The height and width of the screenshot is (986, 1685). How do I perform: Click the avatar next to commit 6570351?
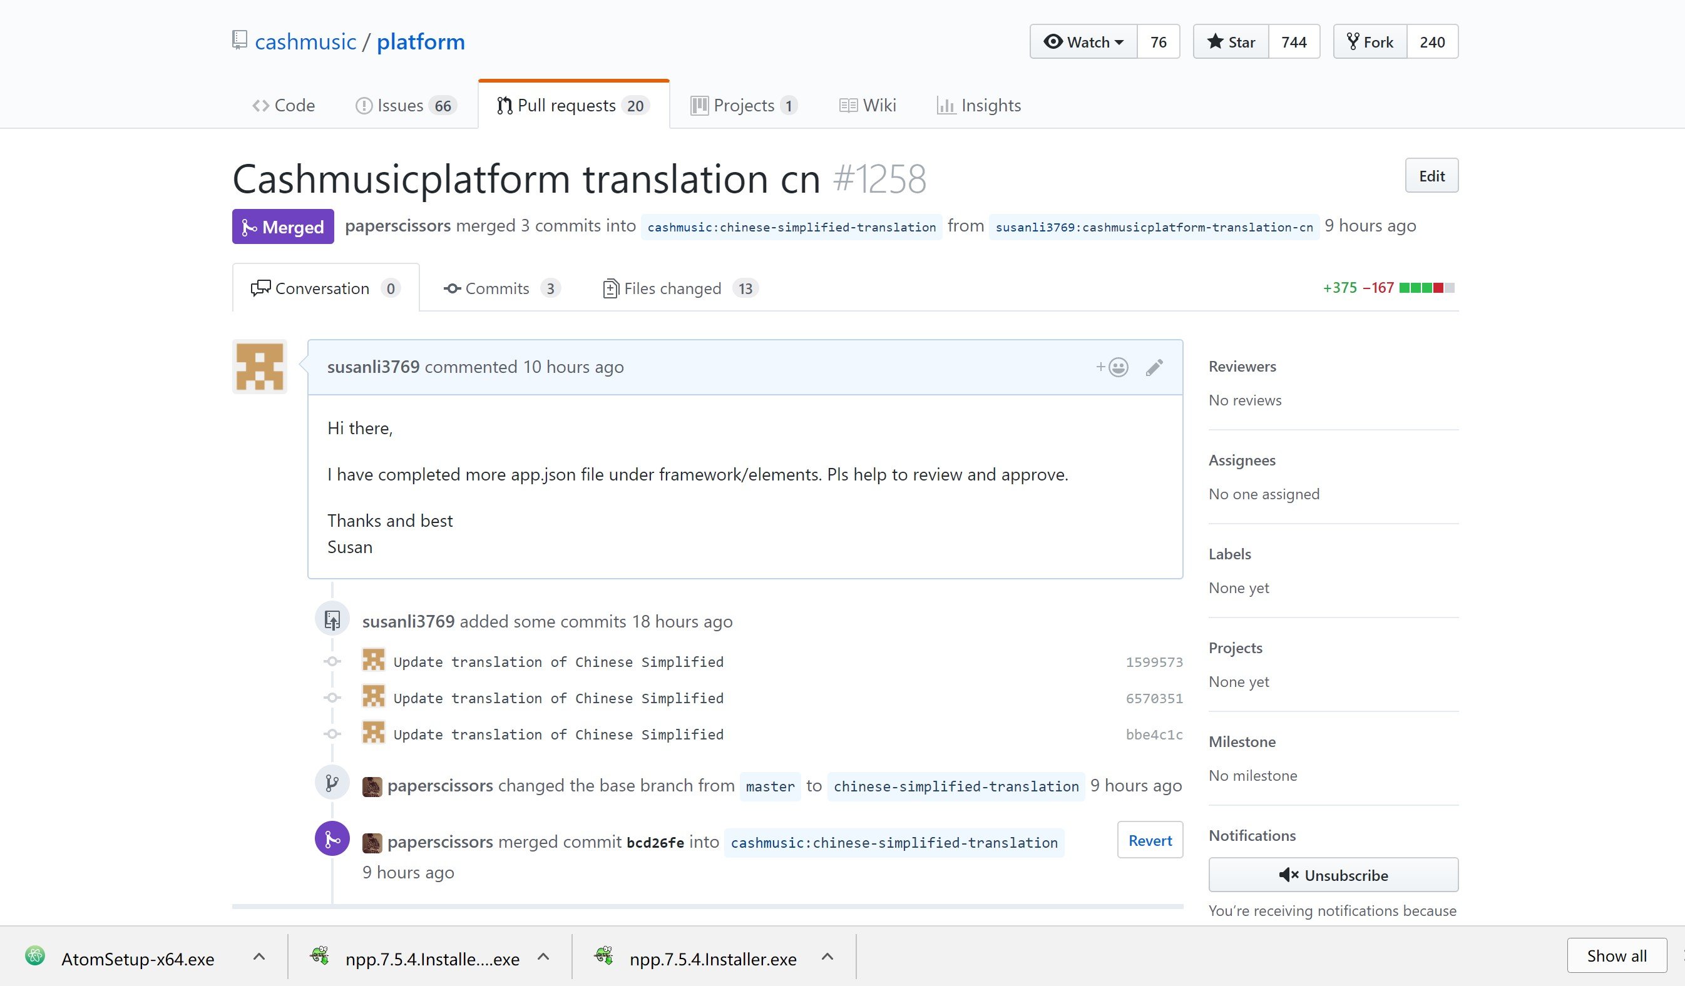pyautogui.click(x=373, y=696)
